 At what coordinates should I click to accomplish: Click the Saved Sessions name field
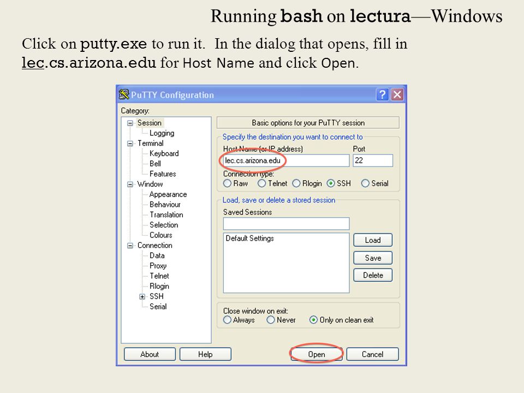[286, 224]
